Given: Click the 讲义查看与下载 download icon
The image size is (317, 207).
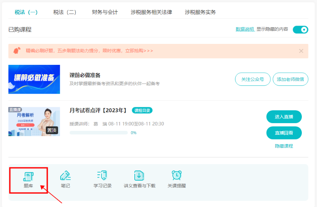Looking at the screenshot, I should 139,176.
